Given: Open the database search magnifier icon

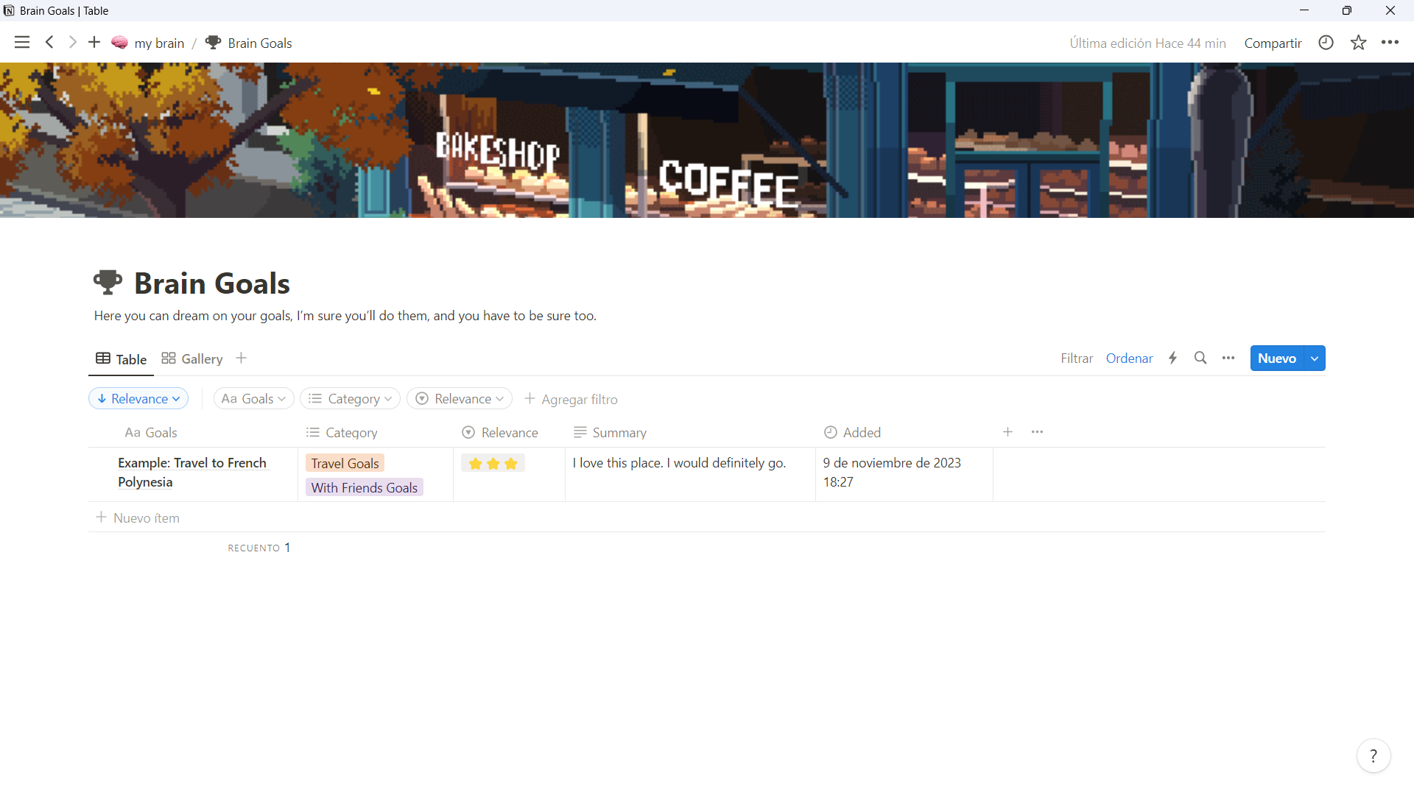Looking at the screenshot, I should 1200,358.
